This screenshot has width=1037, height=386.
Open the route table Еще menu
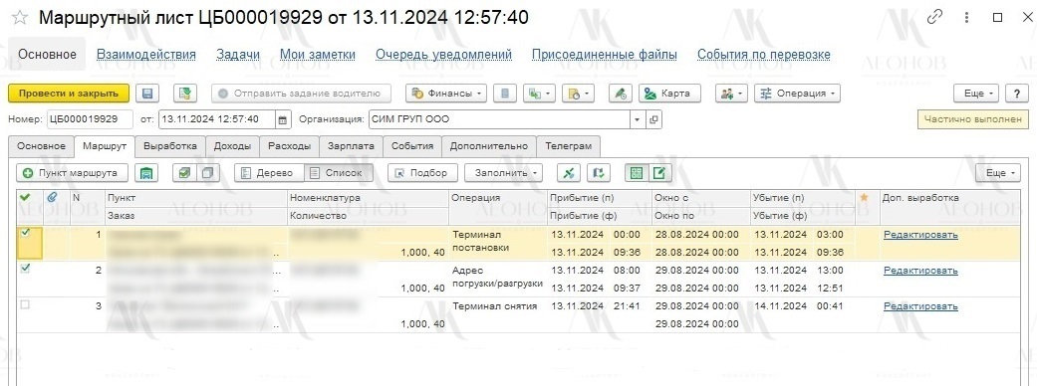(998, 172)
